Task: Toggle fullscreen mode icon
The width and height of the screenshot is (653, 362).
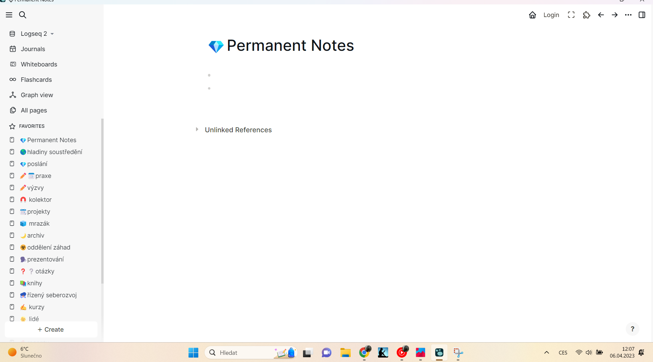Action: pyautogui.click(x=571, y=15)
